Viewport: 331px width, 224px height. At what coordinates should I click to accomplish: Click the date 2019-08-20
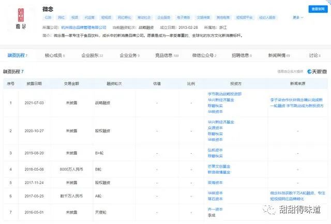pos(34,153)
